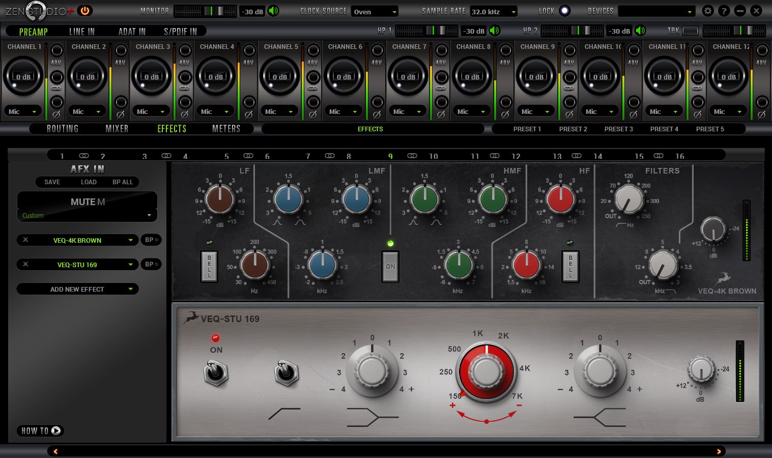Open Channel 1 input type Mic dropdown
This screenshot has width=772, height=458.
point(23,111)
